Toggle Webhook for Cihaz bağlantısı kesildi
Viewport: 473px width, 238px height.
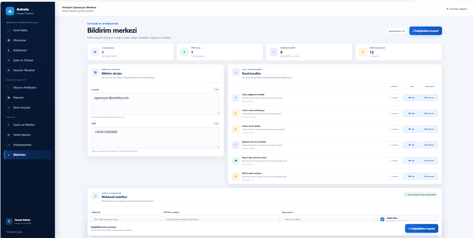click(x=430, y=98)
